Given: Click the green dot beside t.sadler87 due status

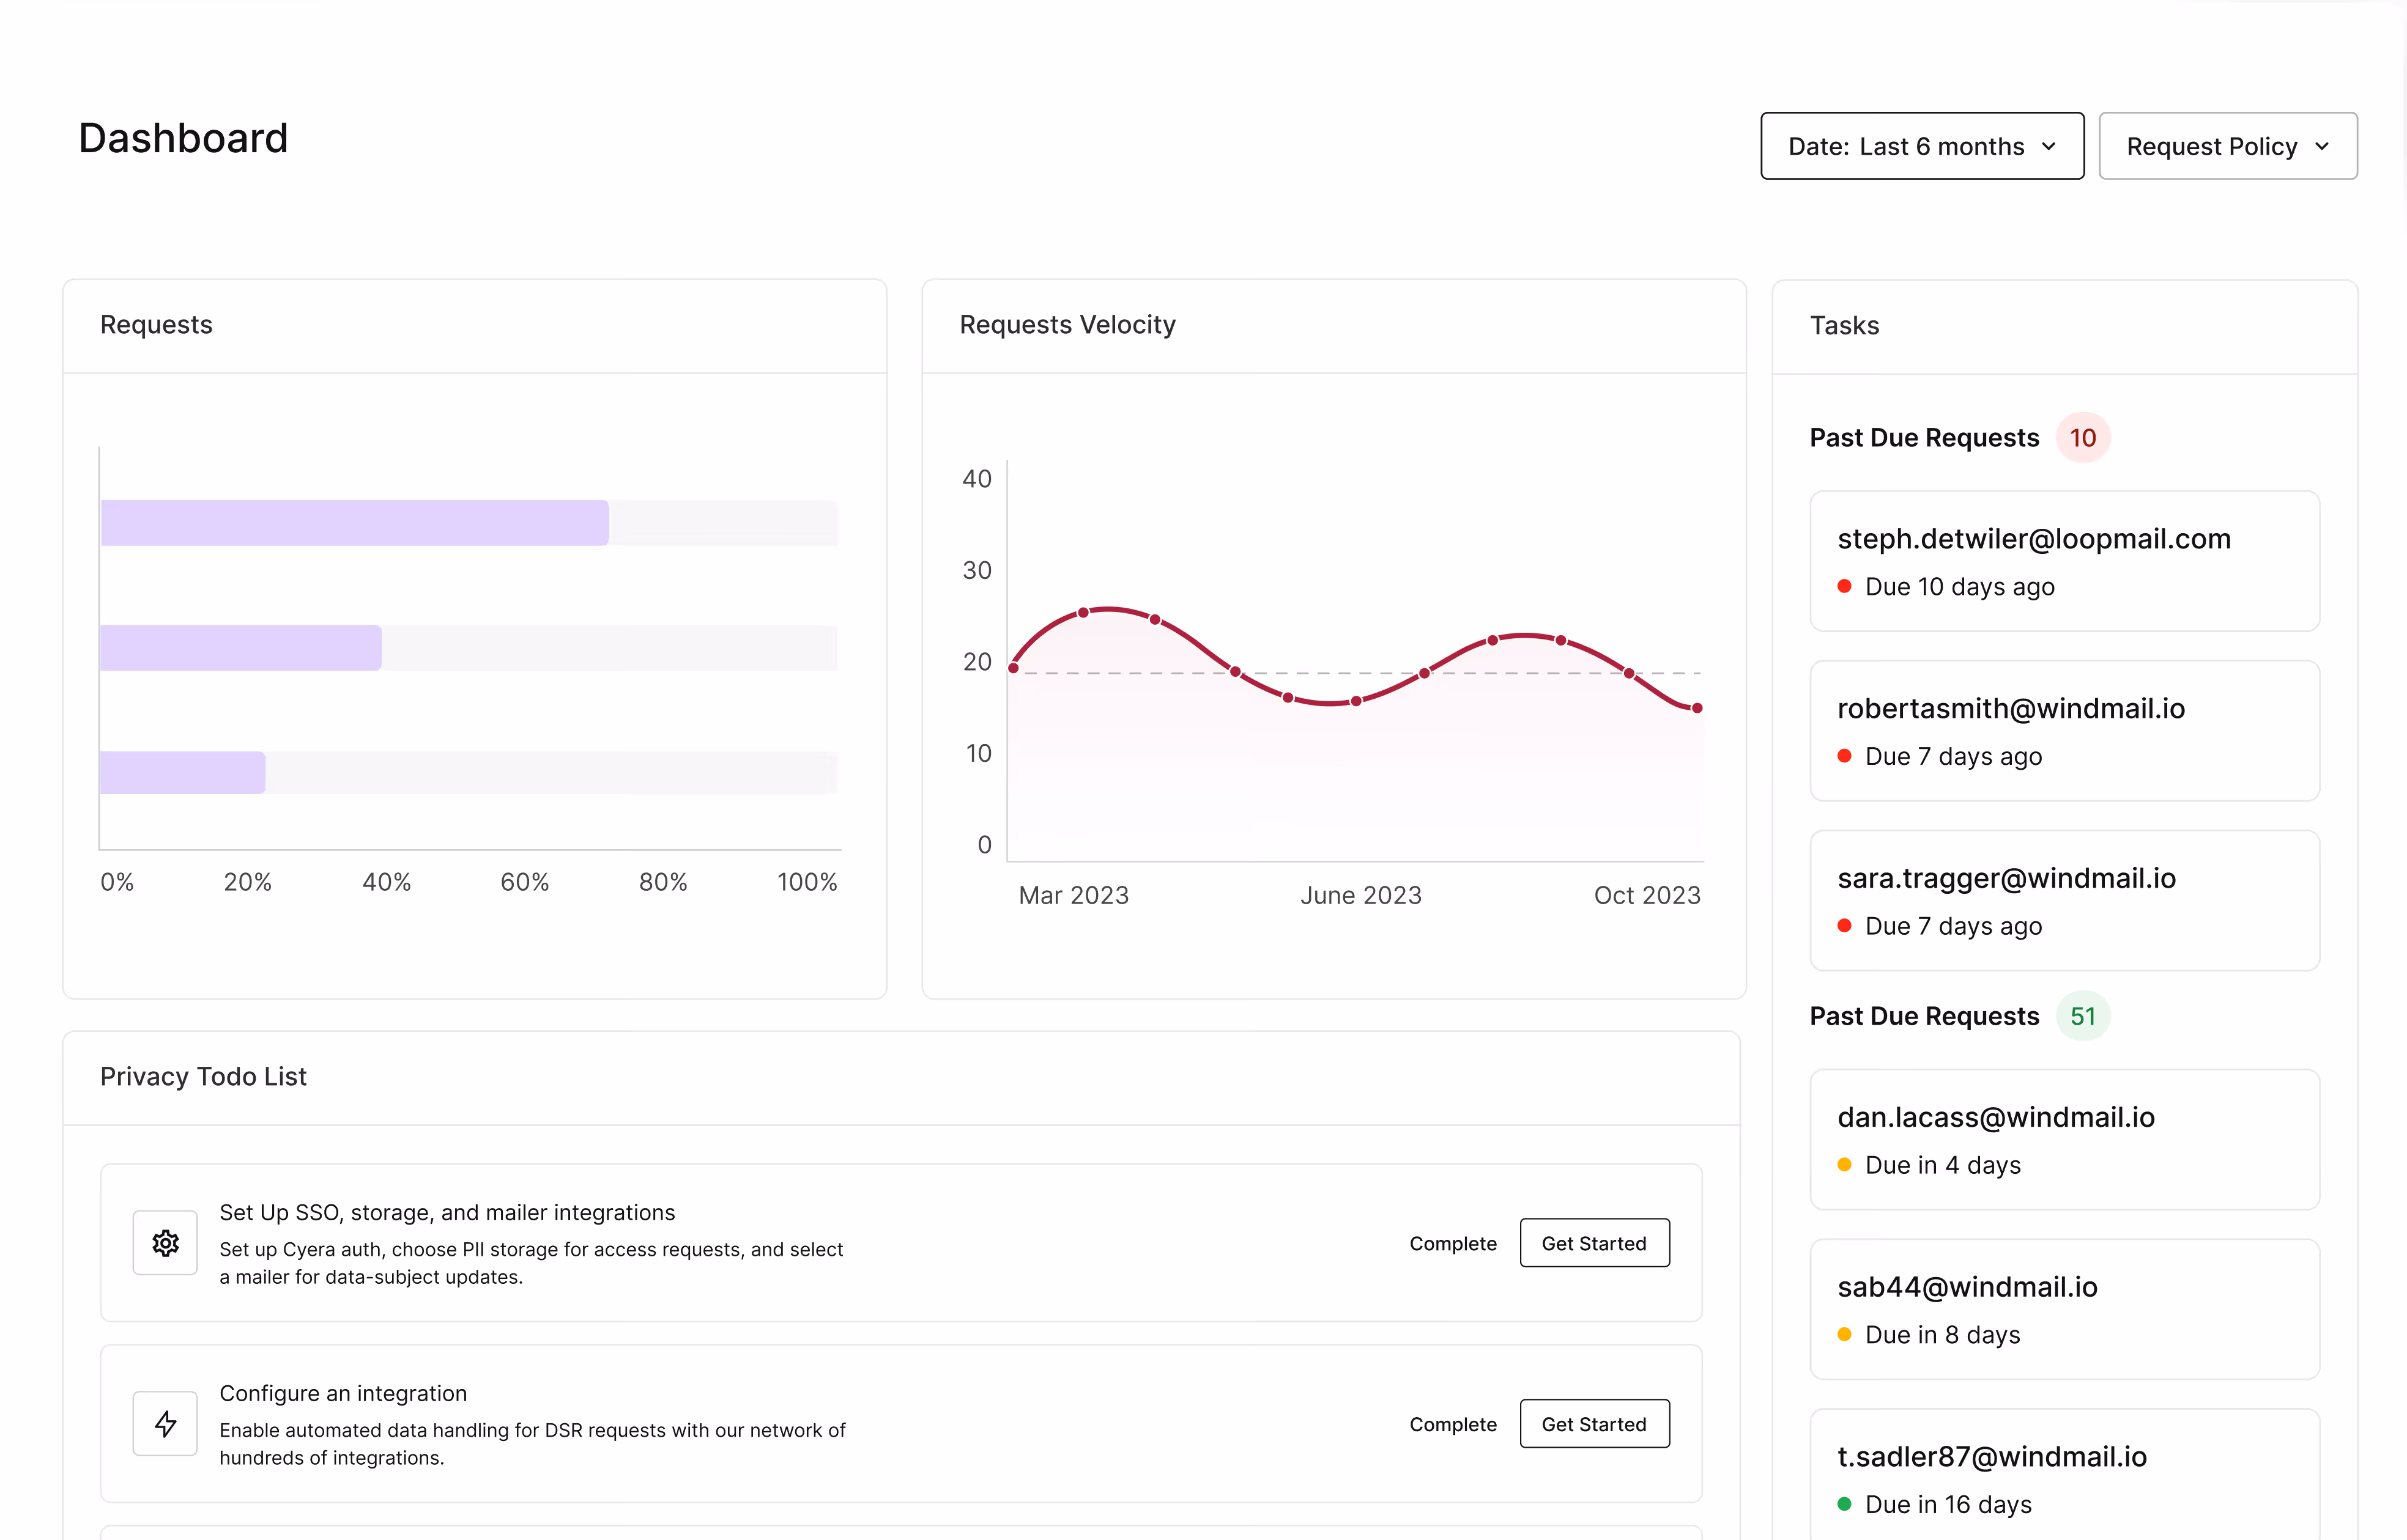Looking at the screenshot, I should click(x=1844, y=1503).
